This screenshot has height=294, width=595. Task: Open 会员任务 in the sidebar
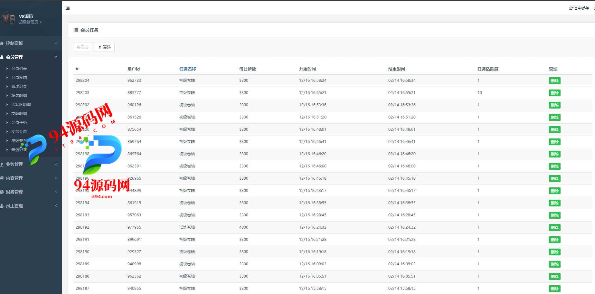19,122
